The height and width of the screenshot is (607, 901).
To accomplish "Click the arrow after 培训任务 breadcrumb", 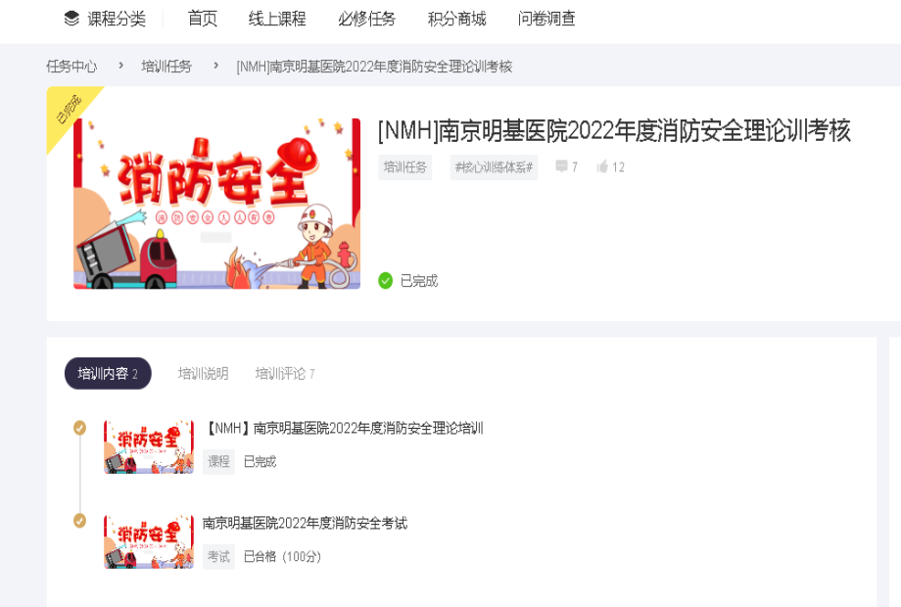I will 215,66.
